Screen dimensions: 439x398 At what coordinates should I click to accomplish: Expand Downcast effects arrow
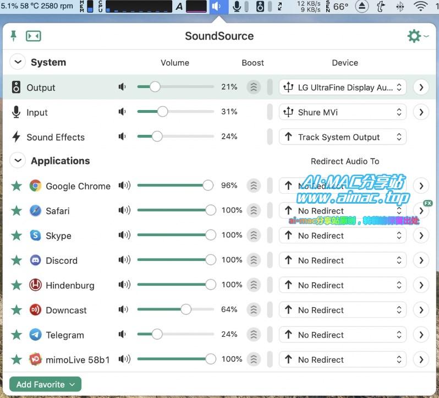421,310
